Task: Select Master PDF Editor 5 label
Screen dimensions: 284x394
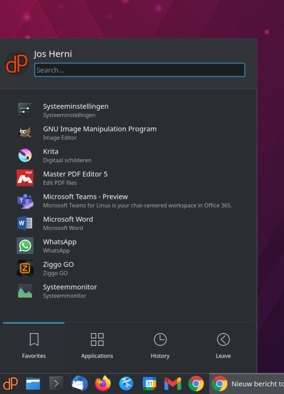Action: (x=75, y=174)
